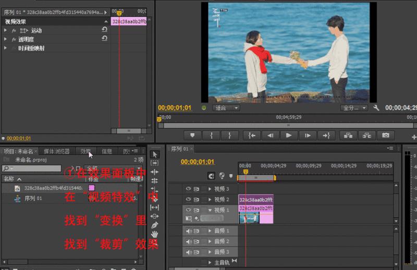Image resolution: width=417 pixels, height=270 pixels.
Task: Click the pink label swatch for clip
Action: [x=92, y=188]
